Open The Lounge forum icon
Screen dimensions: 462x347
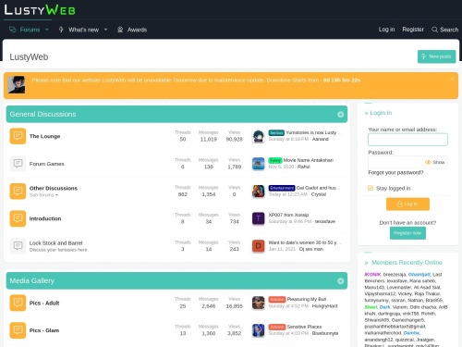pos(18,136)
